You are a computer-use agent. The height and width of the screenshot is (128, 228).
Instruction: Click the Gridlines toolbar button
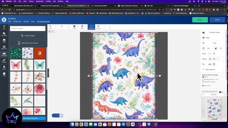98,27
